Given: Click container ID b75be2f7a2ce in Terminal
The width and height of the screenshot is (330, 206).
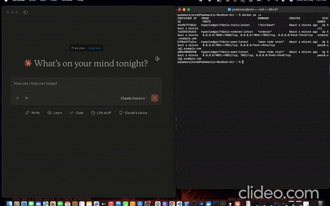Looking at the screenshot, I should [187, 42].
